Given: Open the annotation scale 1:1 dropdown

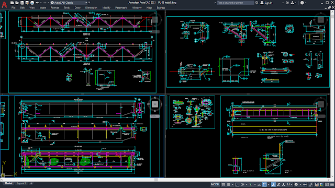Looking at the screenshot, I should click(x=289, y=184).
